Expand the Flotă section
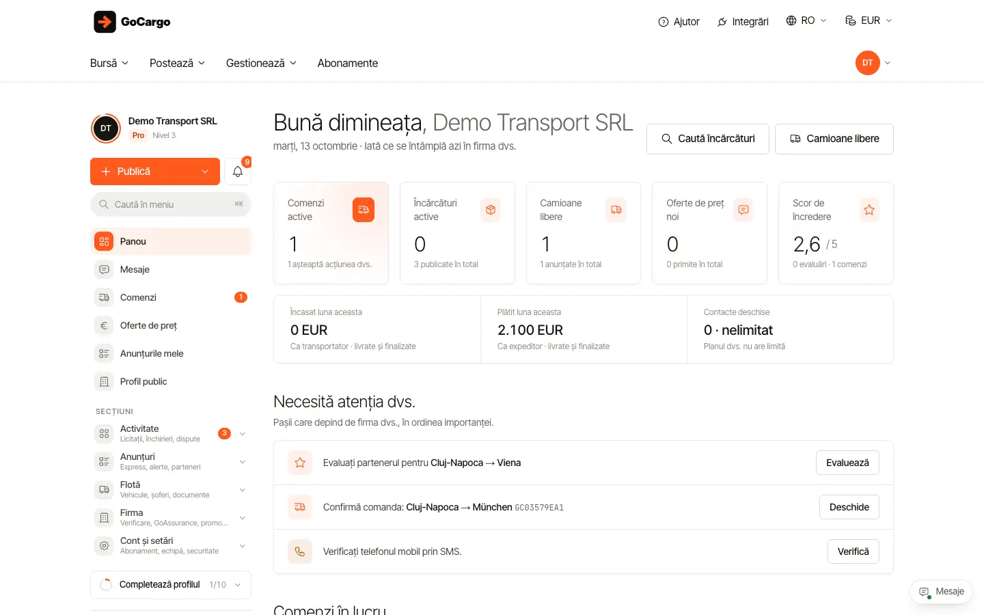This screenshot has height=615, width=984. click(242, 490)
